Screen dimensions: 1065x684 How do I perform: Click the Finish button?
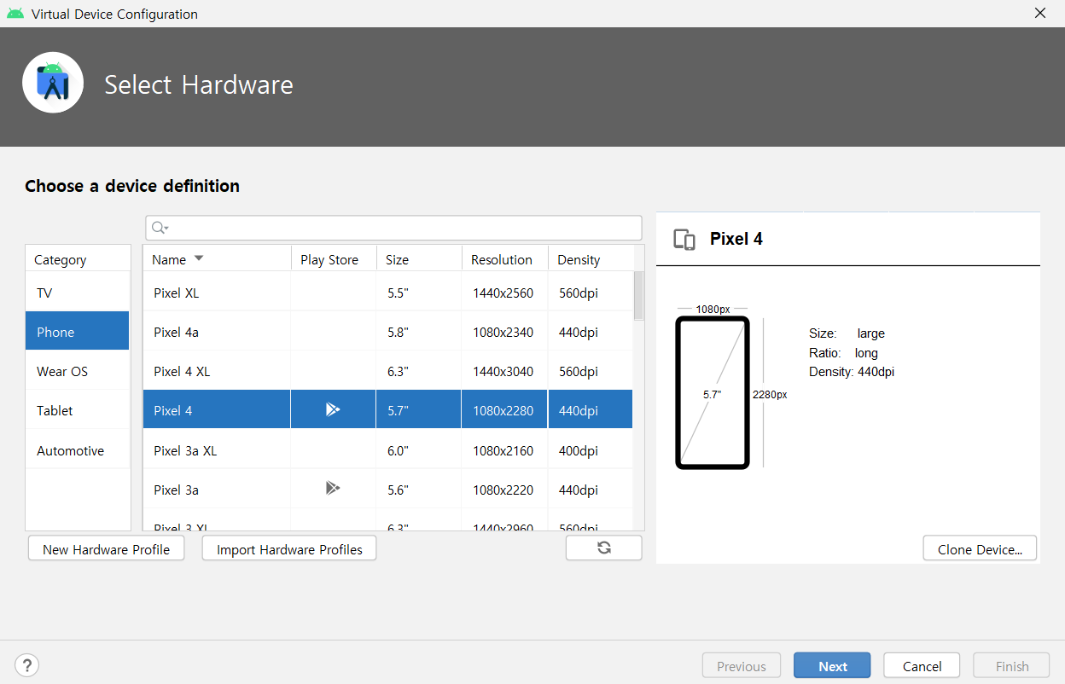1012,666
